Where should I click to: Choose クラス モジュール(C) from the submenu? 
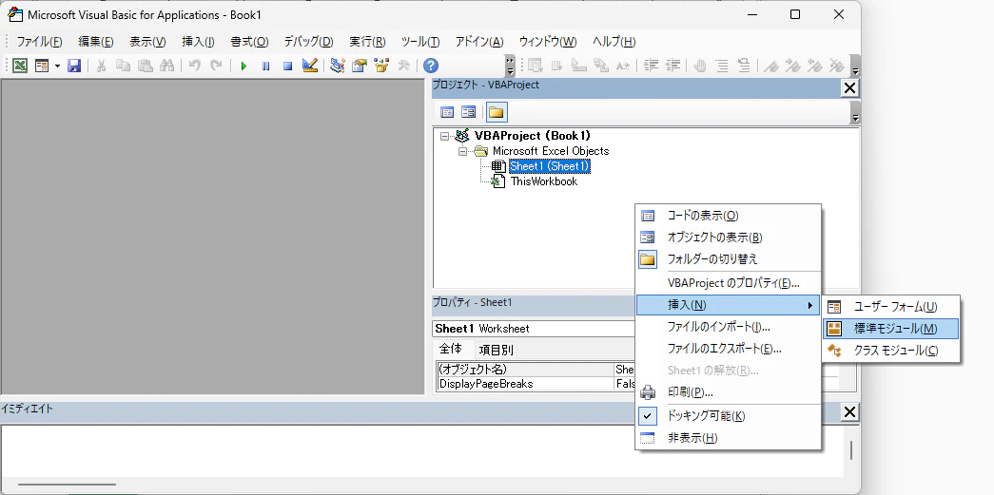[890, 350]
